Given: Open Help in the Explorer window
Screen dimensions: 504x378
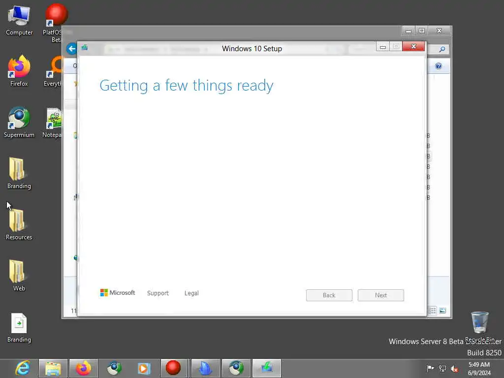Looking at the screenshot, I should pyautogui.click(x=439, y=66).
